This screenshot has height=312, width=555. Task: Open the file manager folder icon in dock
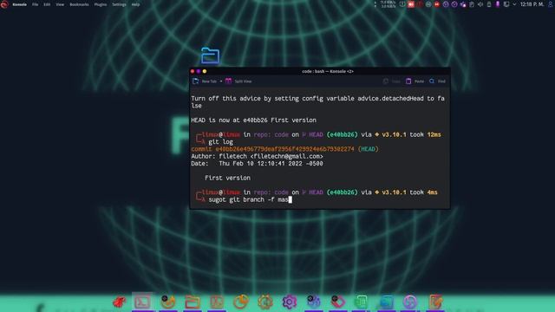193,302
